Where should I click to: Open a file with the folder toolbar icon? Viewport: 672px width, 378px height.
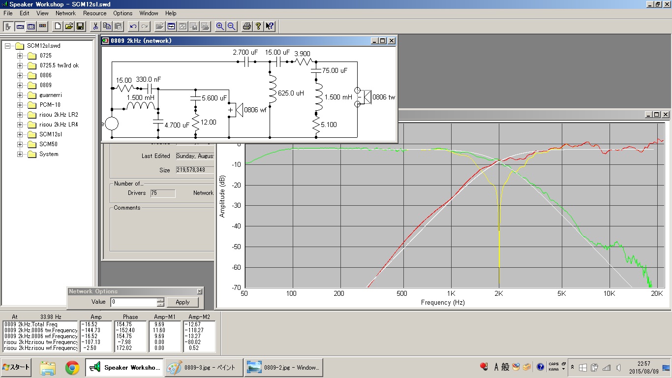(x=69, y=26)
